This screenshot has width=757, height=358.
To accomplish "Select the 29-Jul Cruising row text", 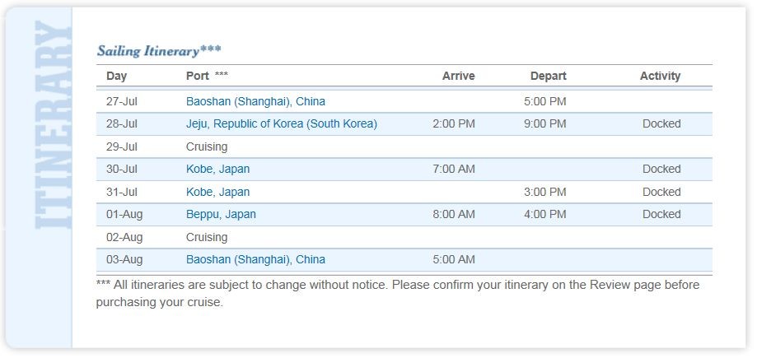I will click(207, 146).
